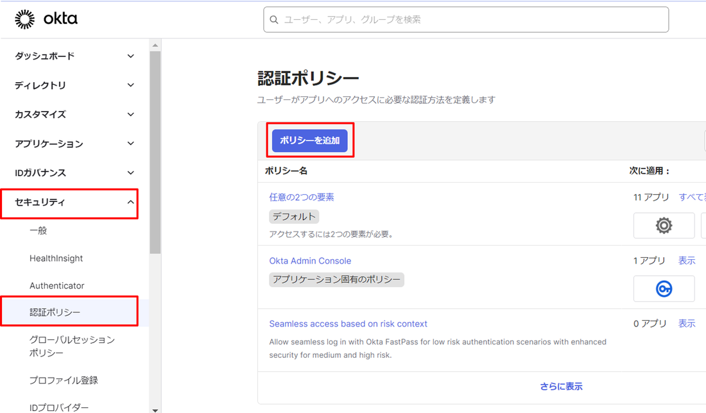Click the デフォルト tag label
The image size is (706, 413).
pos(294,216)
